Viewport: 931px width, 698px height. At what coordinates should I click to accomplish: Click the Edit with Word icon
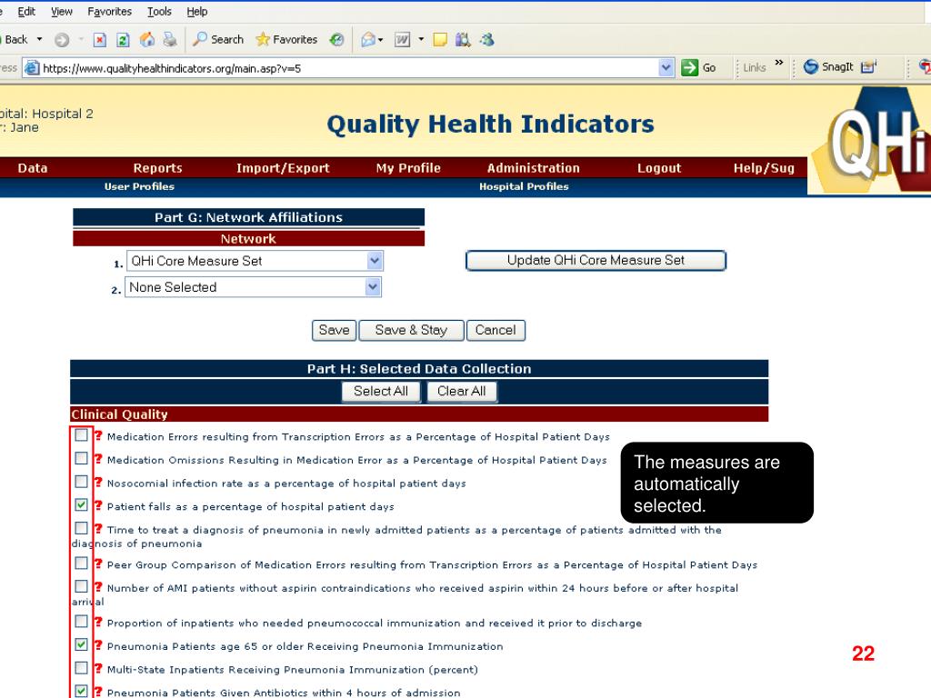pos(402,40)
